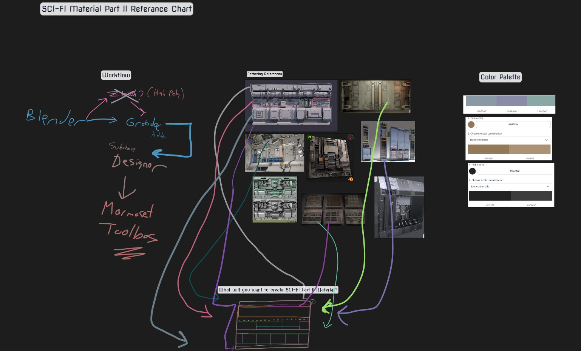Click the handwritten 'Addon' note
Screen dimensions: 581x351
coord(159,135)
